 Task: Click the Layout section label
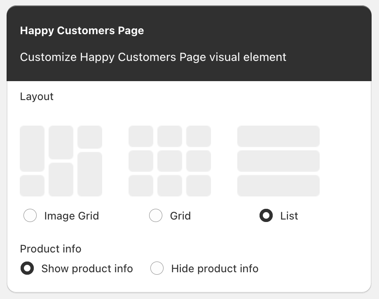pyautogui.click(x=37, y=96)
